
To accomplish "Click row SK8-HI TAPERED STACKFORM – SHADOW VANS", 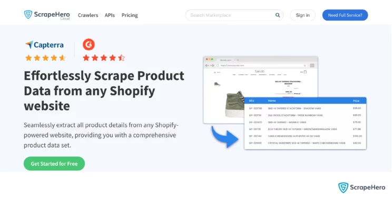I will click(305, 108).
